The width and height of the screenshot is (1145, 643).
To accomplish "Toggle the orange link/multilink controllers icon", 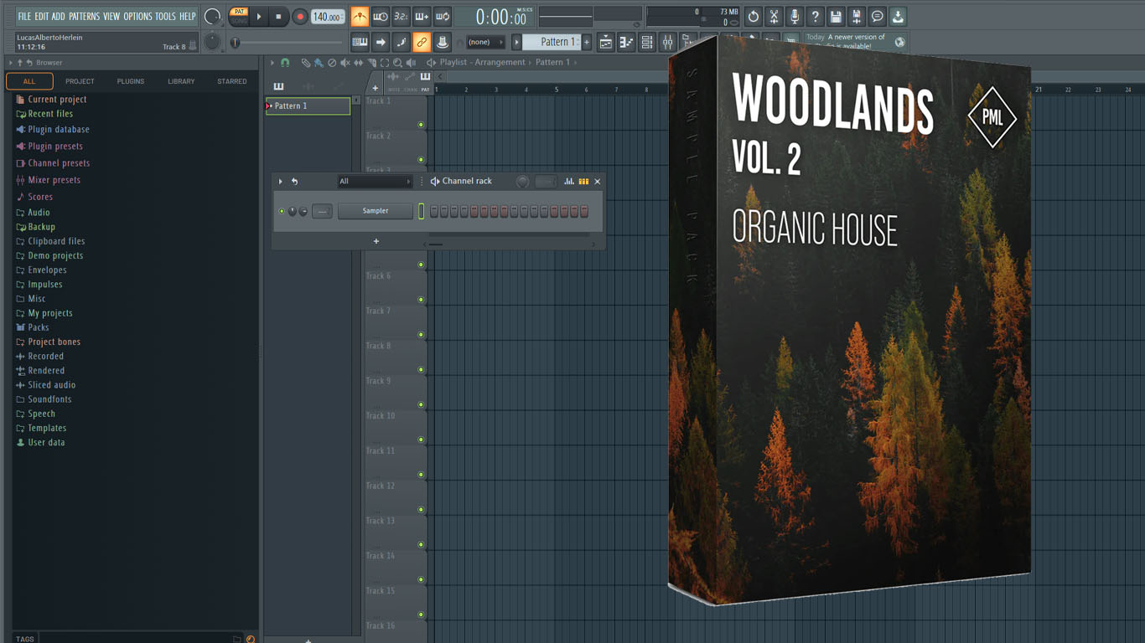I will pyautogui.click(x=422, y=42).
